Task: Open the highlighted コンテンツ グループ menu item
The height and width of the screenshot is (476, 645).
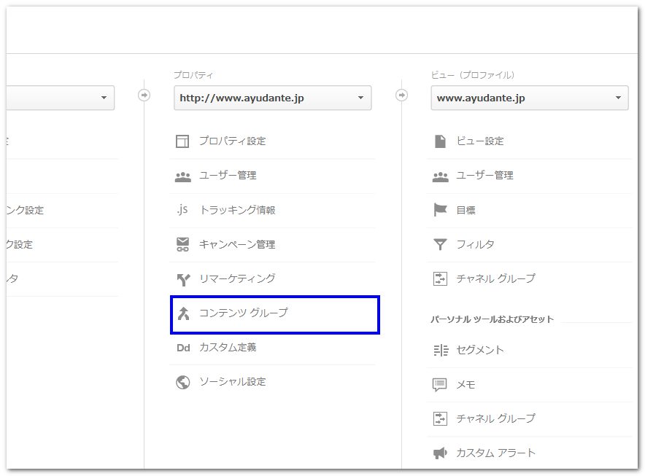Action: coord(244,313)
